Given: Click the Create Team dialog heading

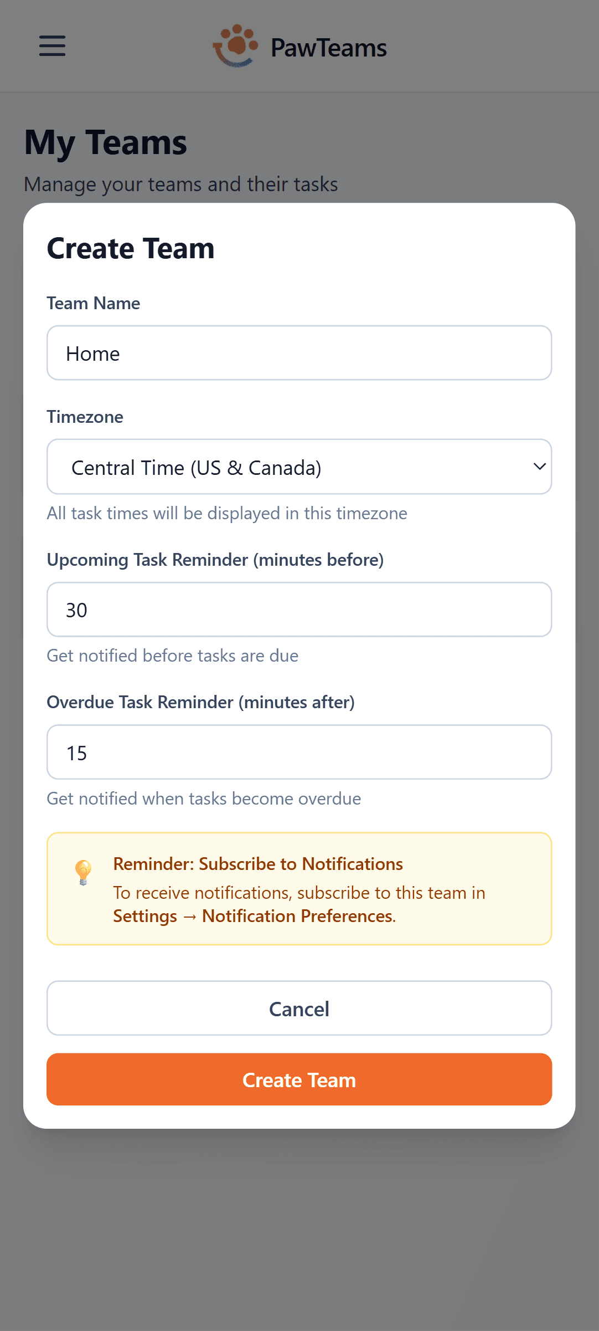Looking at the screenshot, I should click(131, 248).
